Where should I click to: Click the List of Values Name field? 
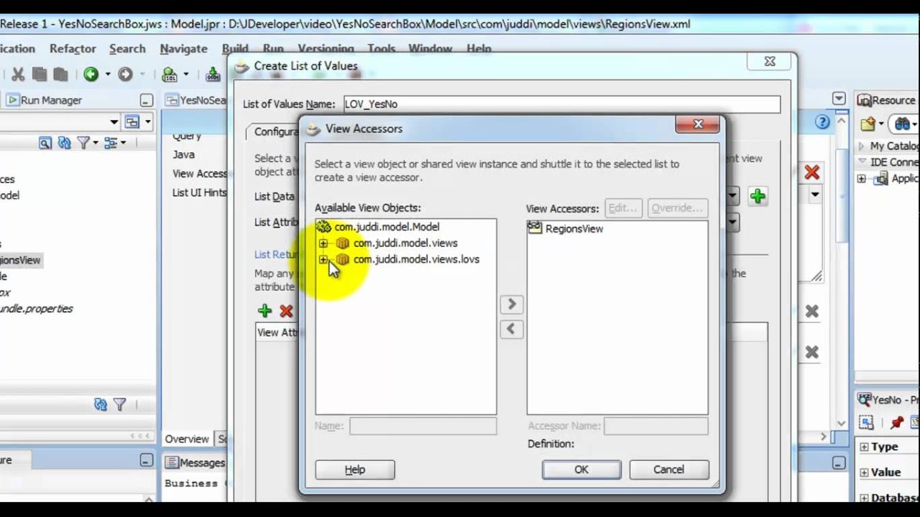coord(561,104)
